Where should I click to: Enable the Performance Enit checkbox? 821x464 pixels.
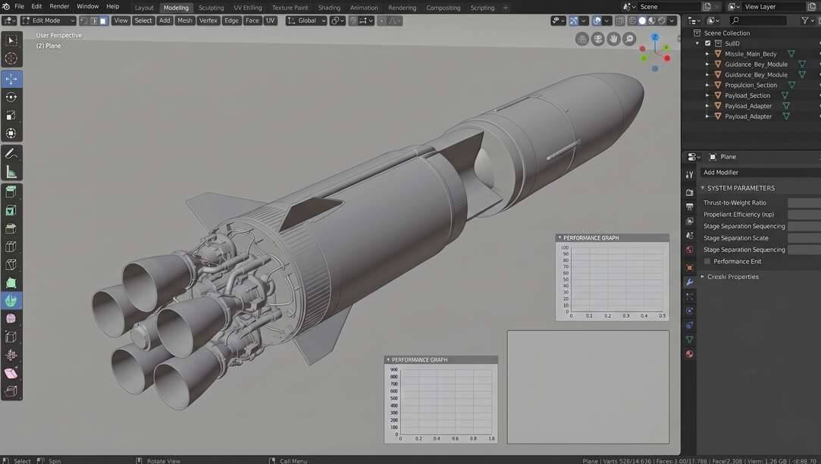[707, 262]
